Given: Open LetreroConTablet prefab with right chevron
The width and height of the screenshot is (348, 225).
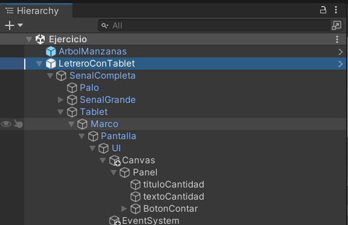Looking at the screenshot, I should [341, 64].
